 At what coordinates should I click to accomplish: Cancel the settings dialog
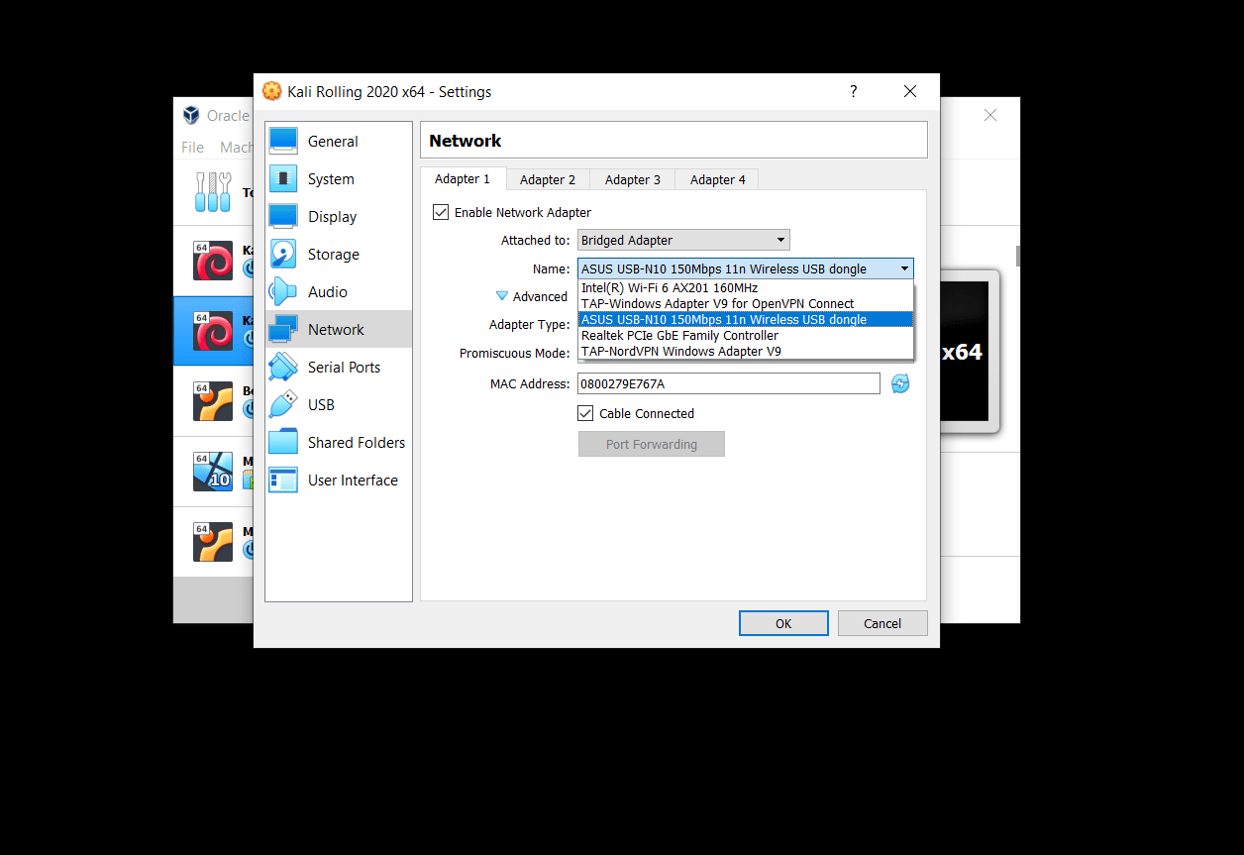pyautogui.click(x=882, y=623)
